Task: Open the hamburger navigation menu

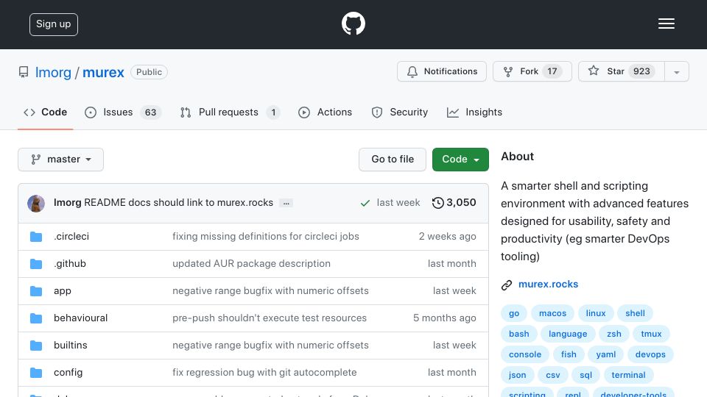Action: point(666,24)
